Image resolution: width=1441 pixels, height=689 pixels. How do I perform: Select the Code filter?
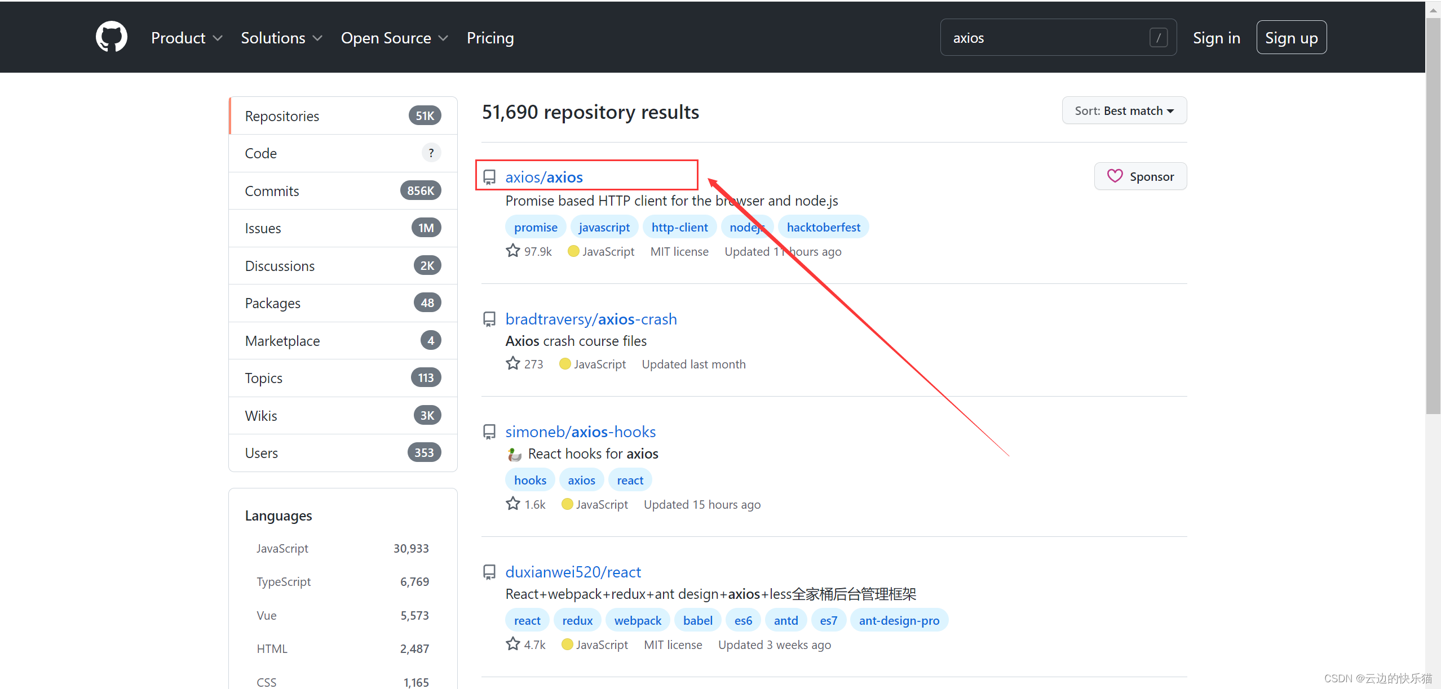tap(343, 153)
